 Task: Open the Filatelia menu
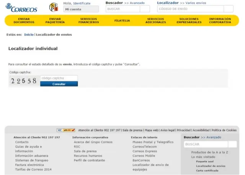(x=122, y=21)
